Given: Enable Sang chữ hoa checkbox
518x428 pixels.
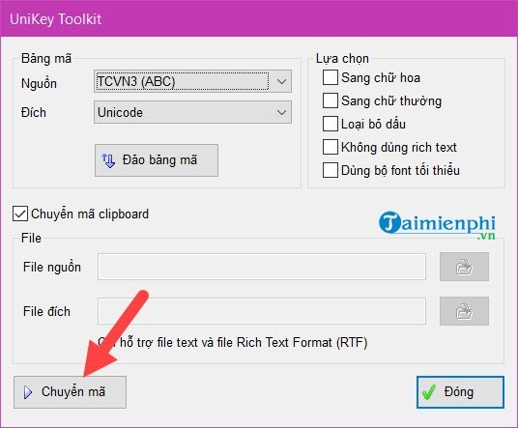Looking at the screenshot, I should coord(330,77).
